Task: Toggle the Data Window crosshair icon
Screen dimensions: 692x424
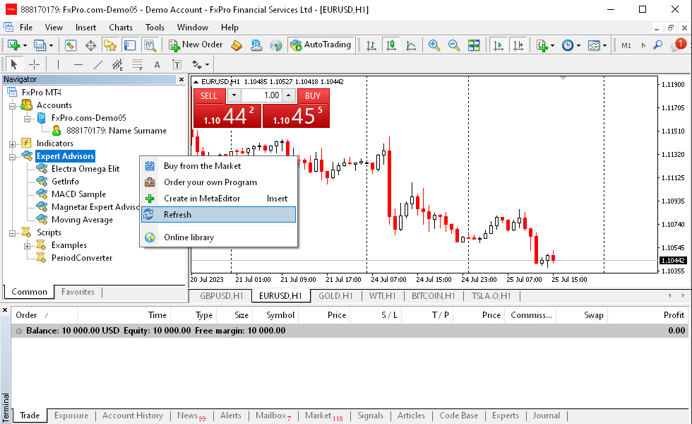Action: (90, 45)
